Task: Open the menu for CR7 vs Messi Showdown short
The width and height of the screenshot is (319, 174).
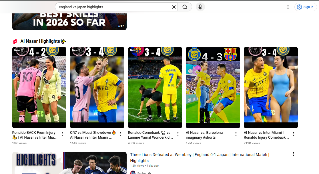Action: (120, 134)
